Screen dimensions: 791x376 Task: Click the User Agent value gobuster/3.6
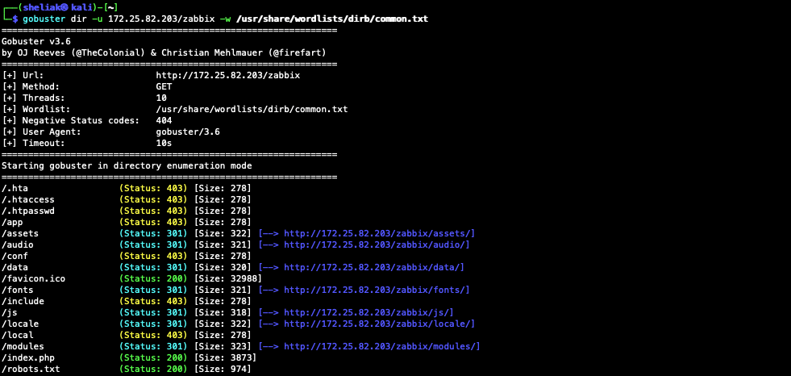(188, 132)
